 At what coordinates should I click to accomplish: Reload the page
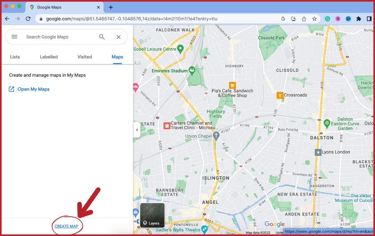(x=28, y=19)
